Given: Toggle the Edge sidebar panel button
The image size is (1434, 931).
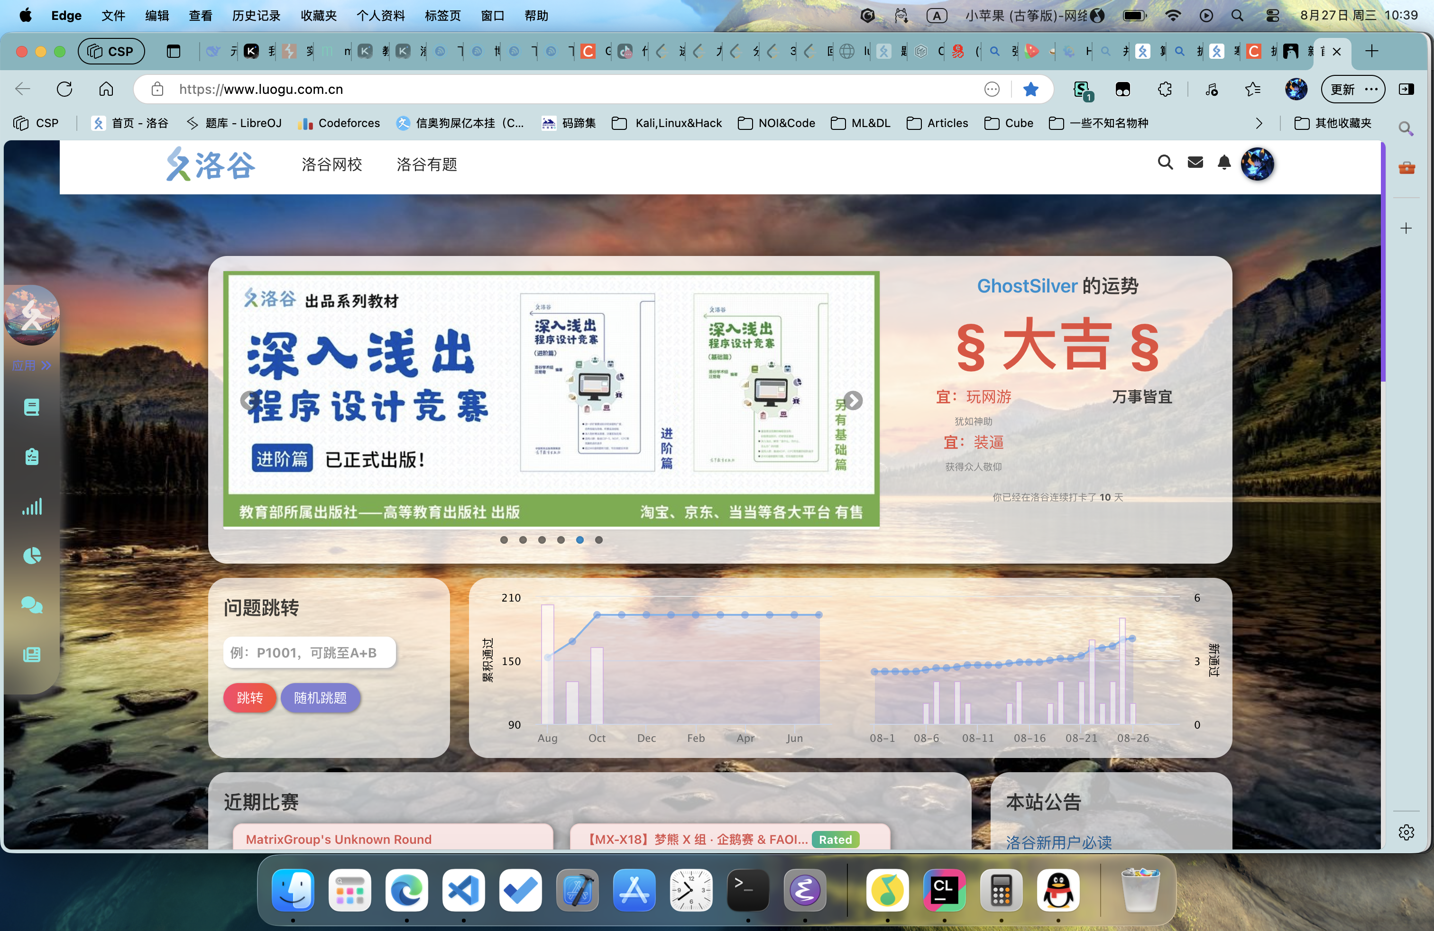Looking at the screenshot, I should (1406, 89).
